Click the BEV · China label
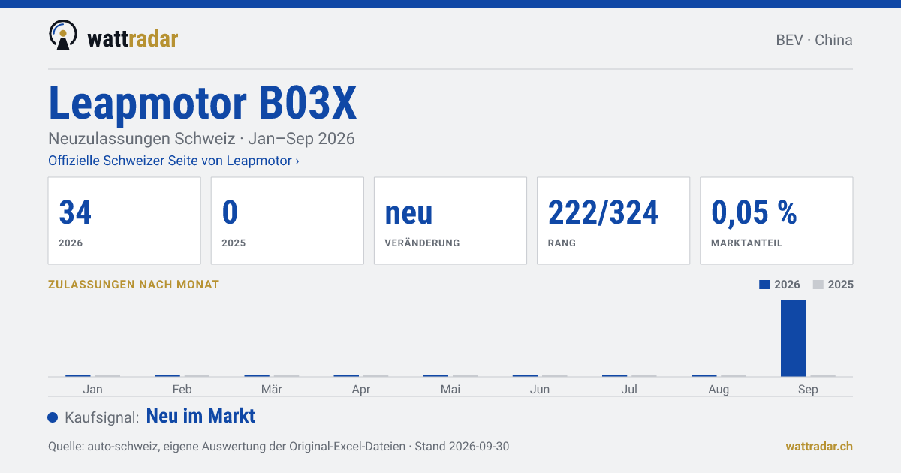901x473 pixels. (814, 40)
